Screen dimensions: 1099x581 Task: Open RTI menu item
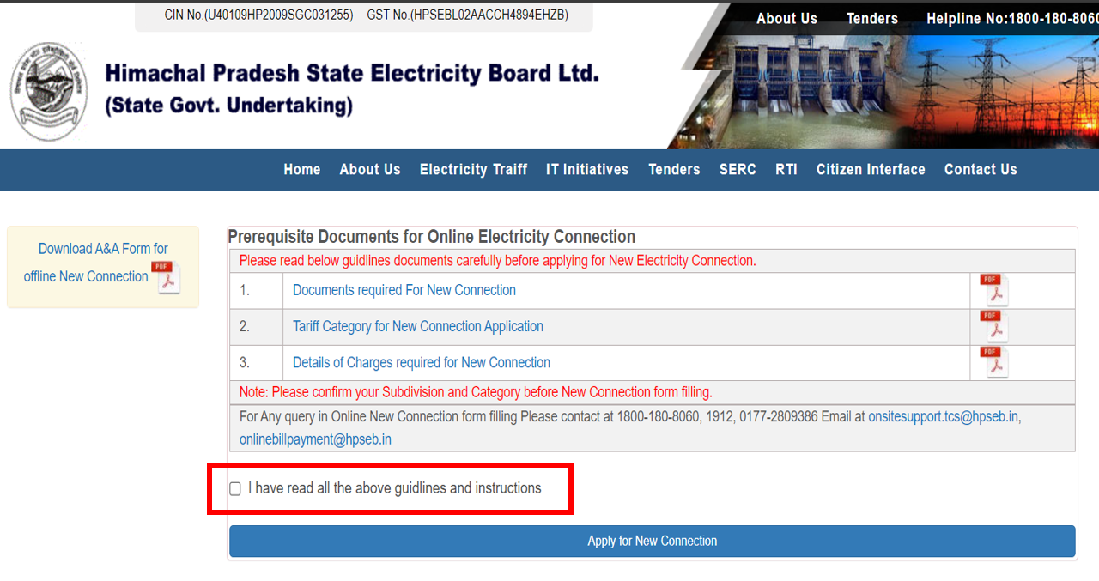(786, 170)
